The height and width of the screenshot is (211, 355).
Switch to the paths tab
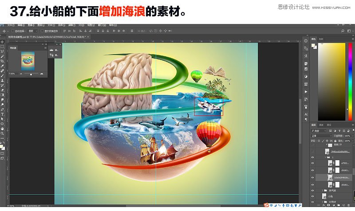[x=329, y=125]
